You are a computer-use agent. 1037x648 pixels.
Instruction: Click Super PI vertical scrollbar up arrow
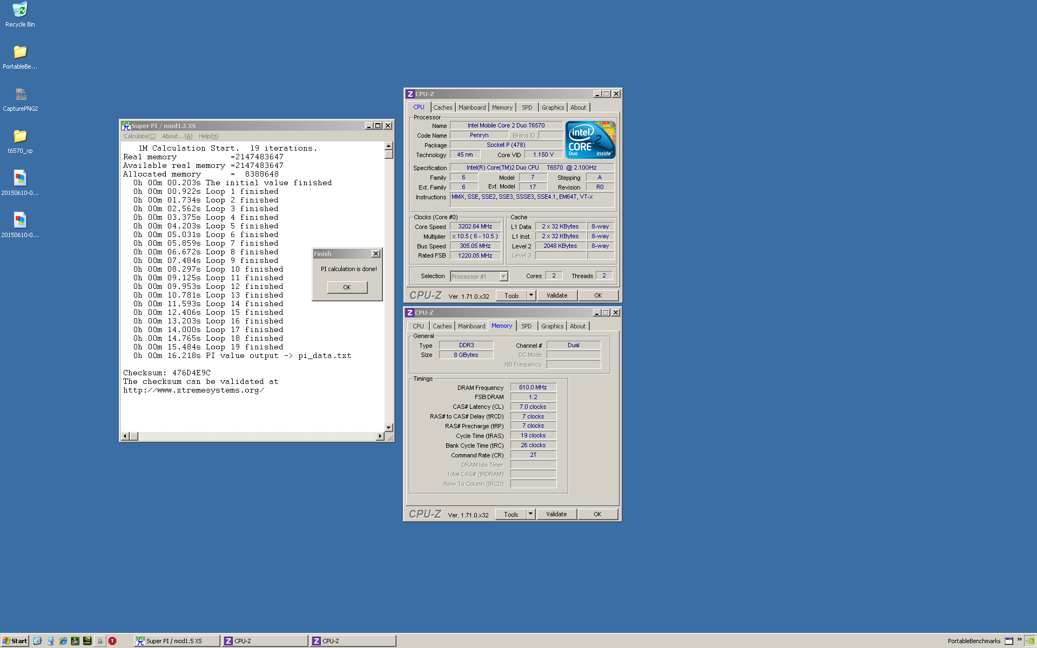(388, 146)
